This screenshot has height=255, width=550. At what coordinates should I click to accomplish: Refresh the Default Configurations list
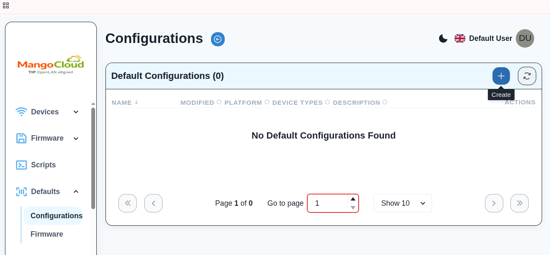click(x=527, y=76)
